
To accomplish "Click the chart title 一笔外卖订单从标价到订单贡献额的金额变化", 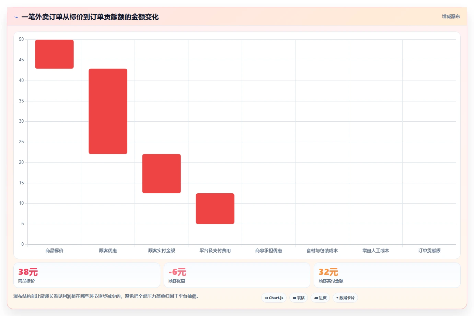I will click(x=90, y=17).
